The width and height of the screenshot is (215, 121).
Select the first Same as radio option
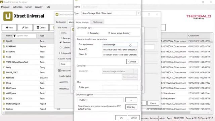coord(60,38)
